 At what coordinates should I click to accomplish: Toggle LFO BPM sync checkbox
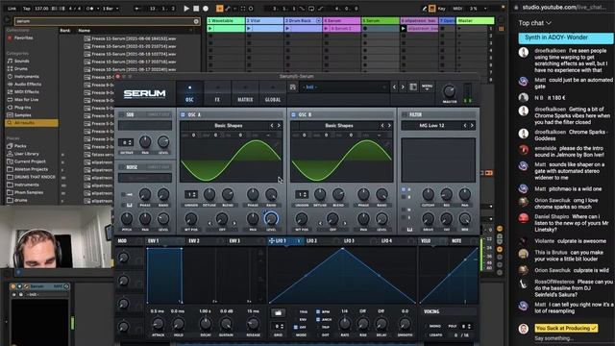point(318,311)
